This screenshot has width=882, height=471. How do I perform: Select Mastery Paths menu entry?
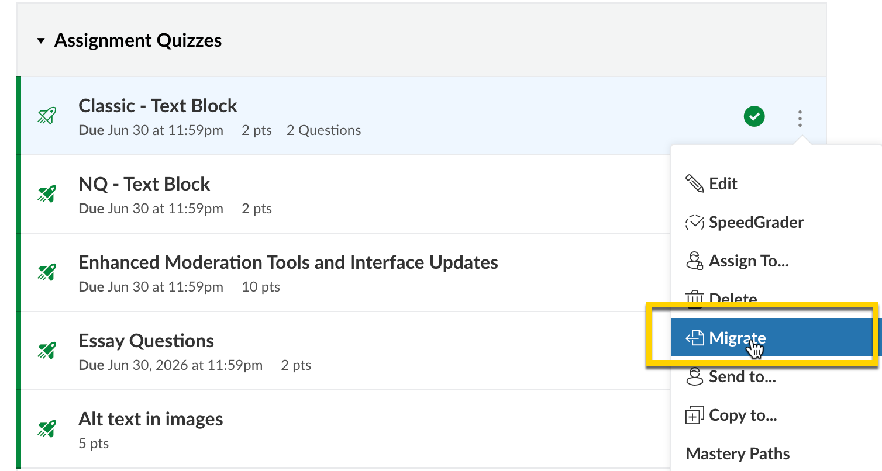point(738,454)
